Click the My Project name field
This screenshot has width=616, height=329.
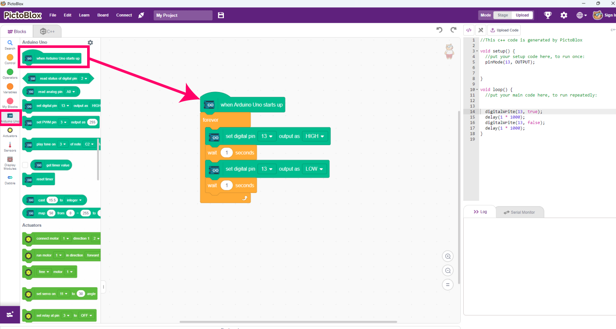tap(183, 15)
